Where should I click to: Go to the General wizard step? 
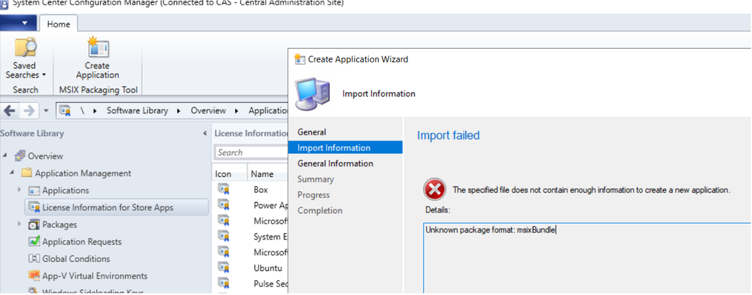pos(312,132)
